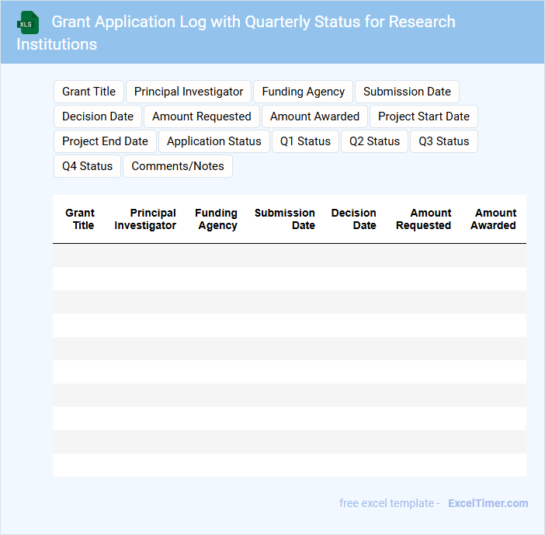Click the Q3 Status tag
Viewport: 545px width, 535px height.
coord(443,141)
